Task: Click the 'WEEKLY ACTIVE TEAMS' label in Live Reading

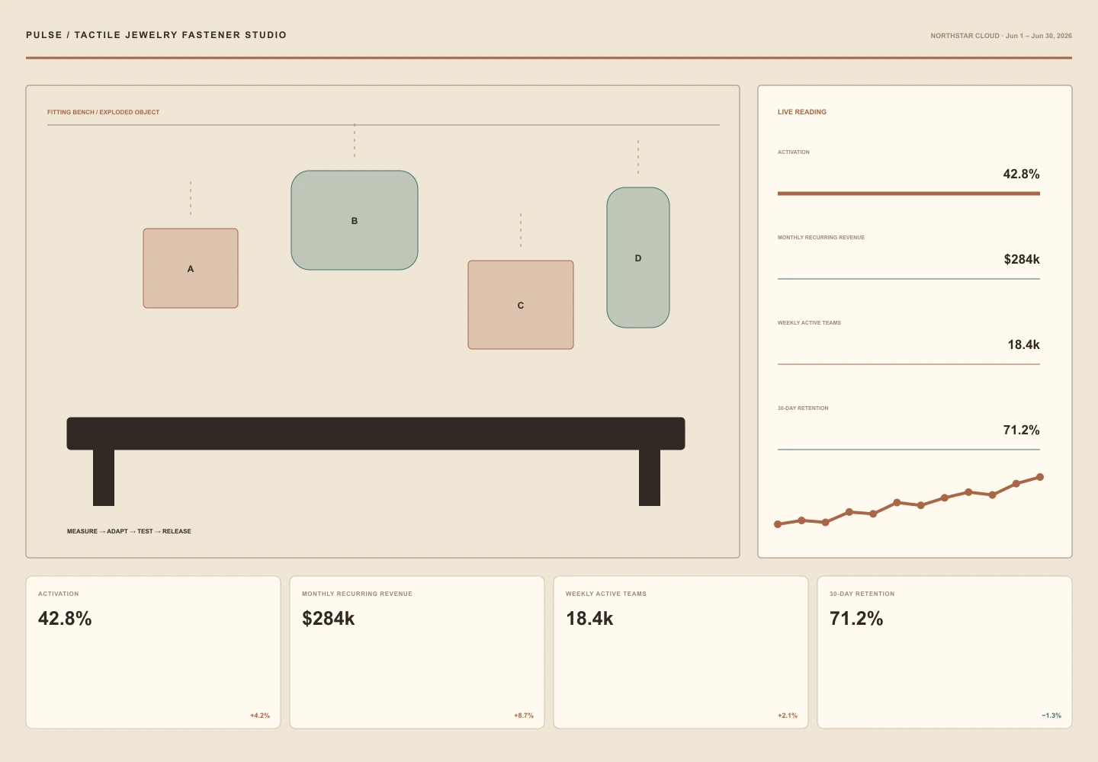Action: point(809,323)
